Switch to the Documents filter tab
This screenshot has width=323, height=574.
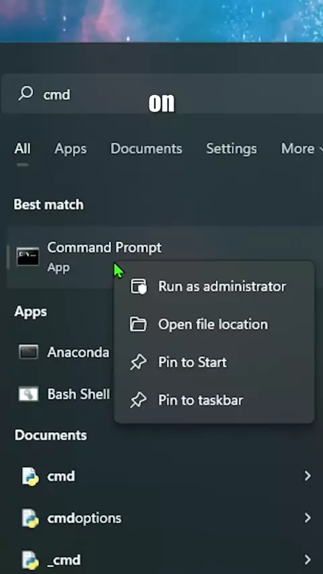click(x=146, y=149)
